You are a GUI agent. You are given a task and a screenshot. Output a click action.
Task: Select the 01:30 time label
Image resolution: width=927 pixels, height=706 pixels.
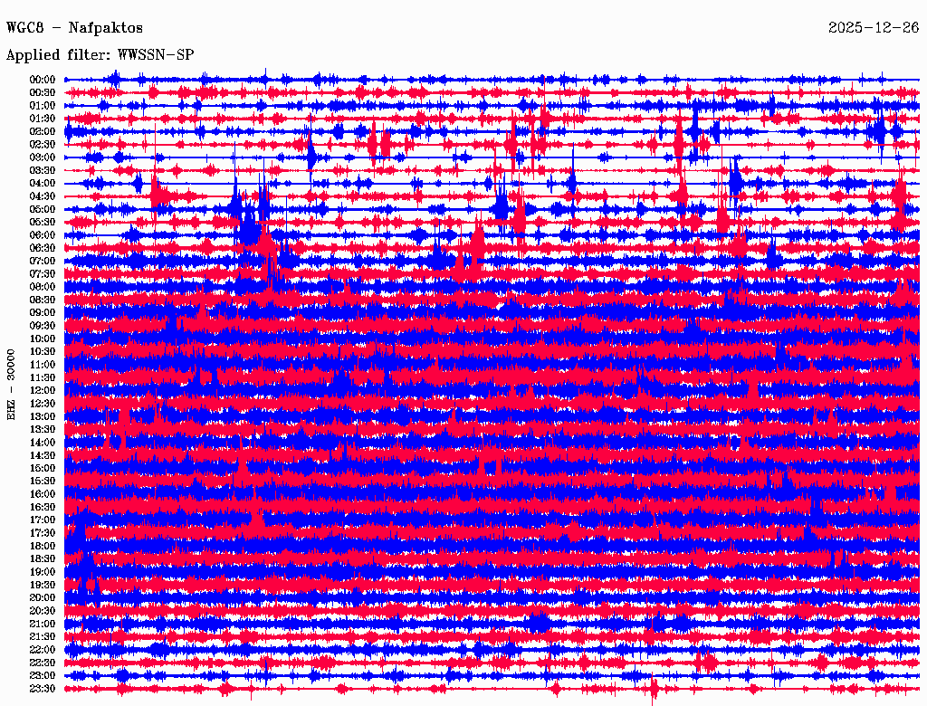point(43,119)
